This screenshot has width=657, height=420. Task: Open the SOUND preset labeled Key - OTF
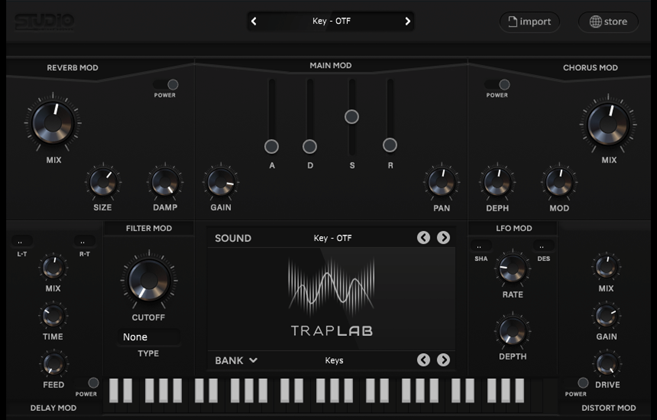[x=333, y=238]
